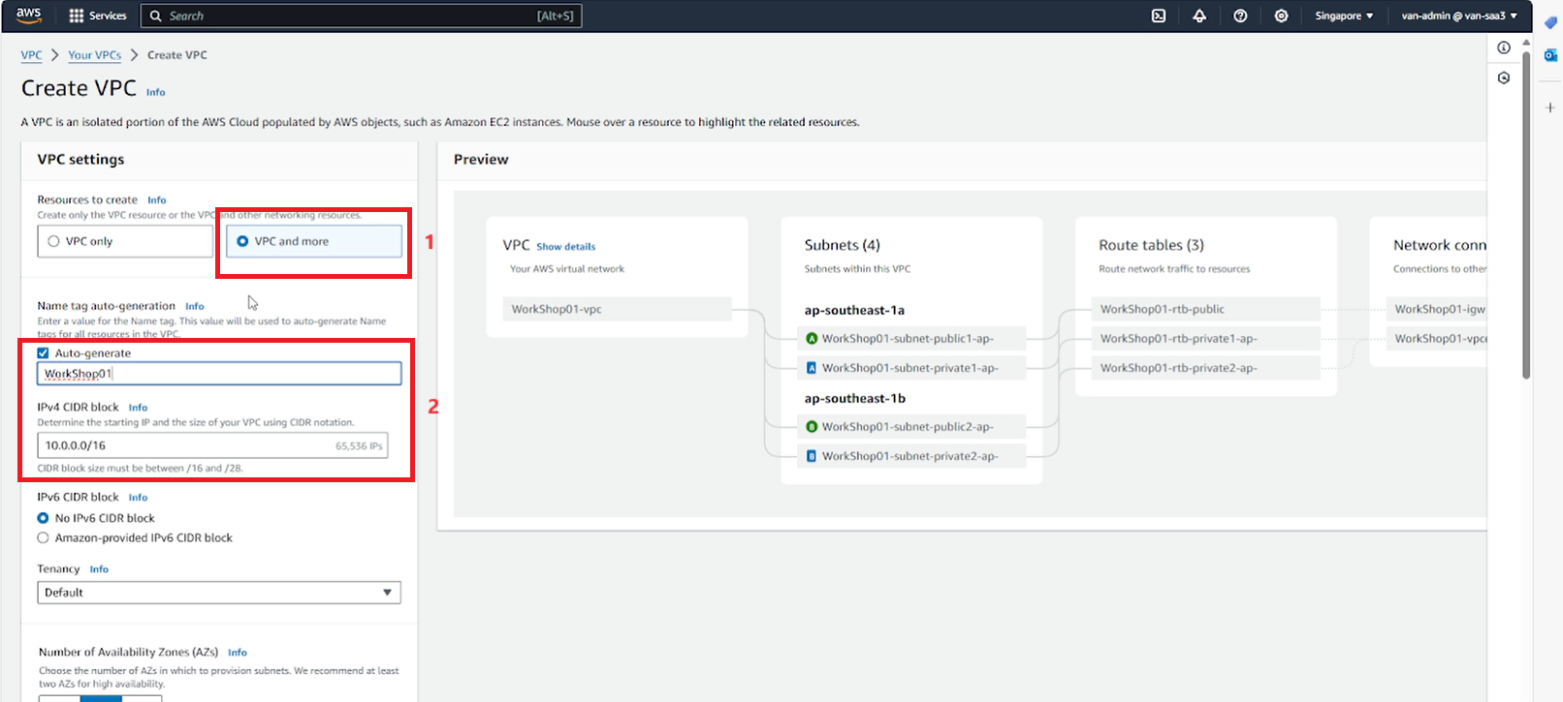Open the Singapore region dropdown
Image resolution: width=1563 pixels, height=702 pixels.
point(1344,15)
